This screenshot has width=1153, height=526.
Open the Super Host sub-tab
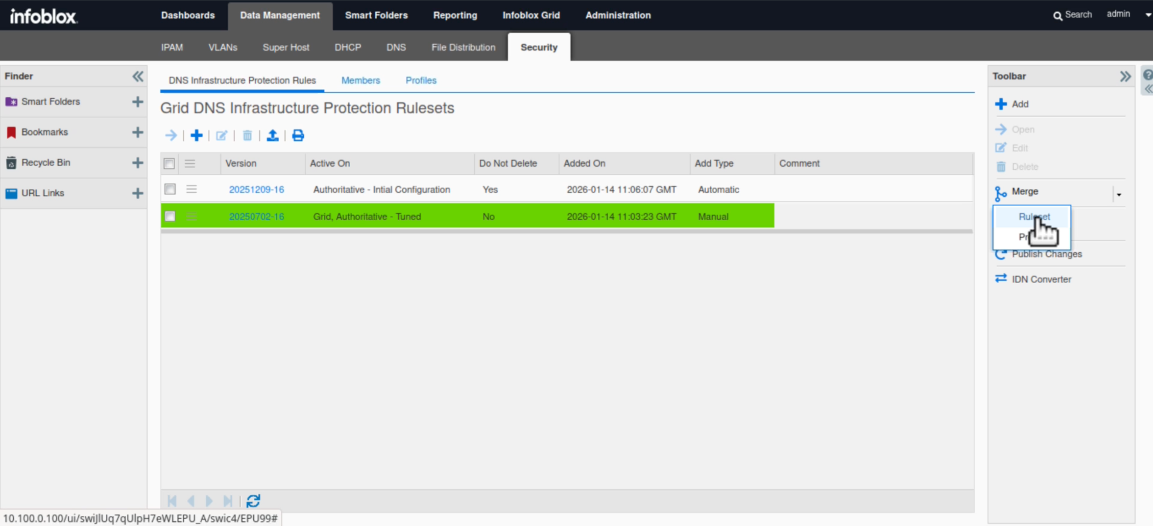click(286, 47)
